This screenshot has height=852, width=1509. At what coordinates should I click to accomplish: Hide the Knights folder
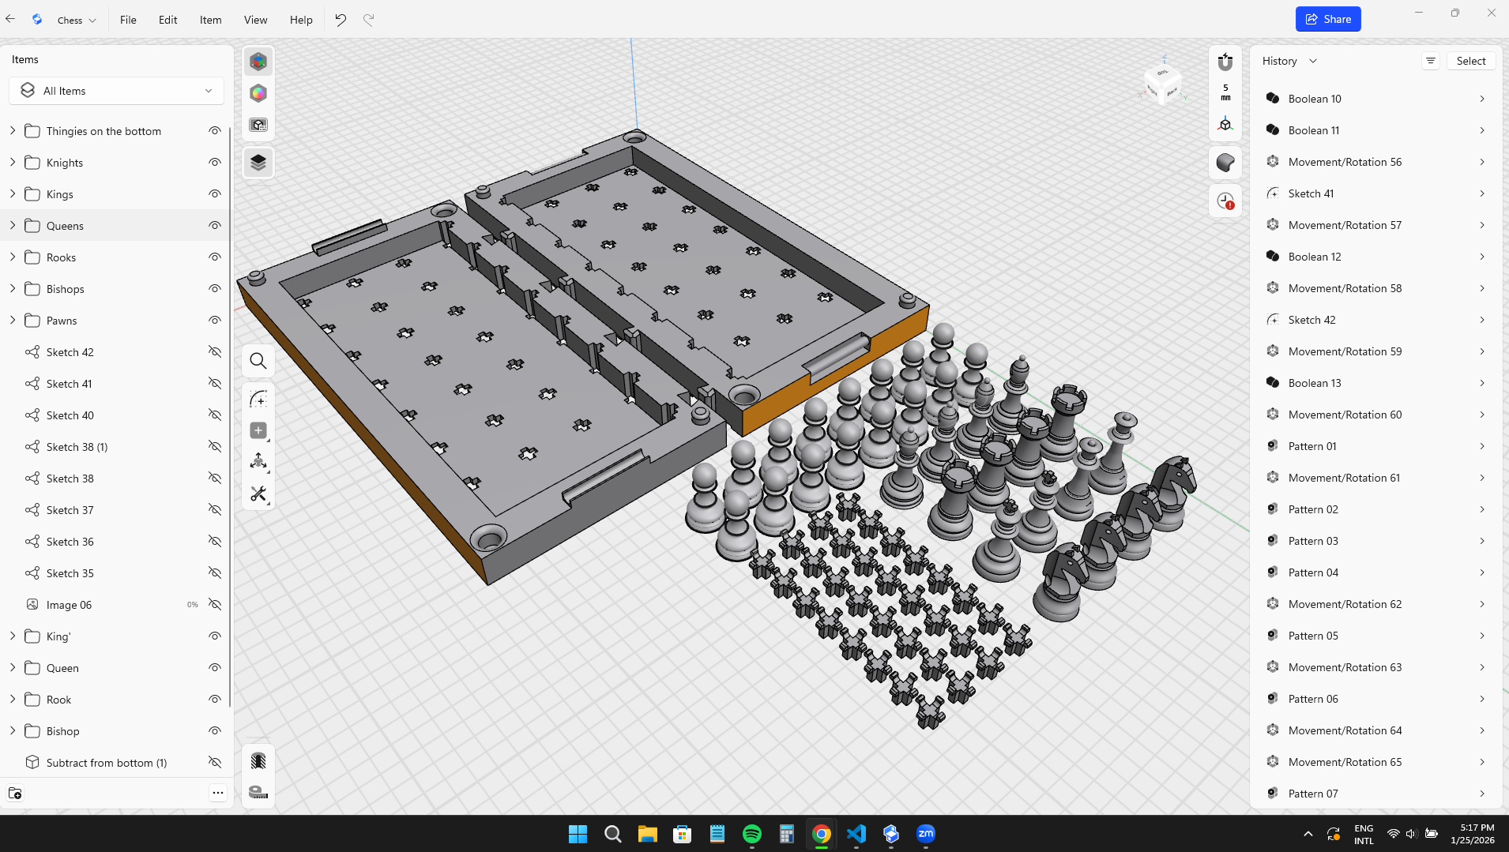tap(215, 163)
